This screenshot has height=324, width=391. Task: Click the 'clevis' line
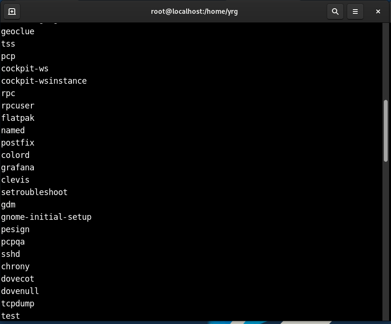pos(15,180)
